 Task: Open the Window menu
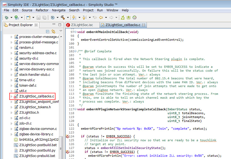(112, 10)
